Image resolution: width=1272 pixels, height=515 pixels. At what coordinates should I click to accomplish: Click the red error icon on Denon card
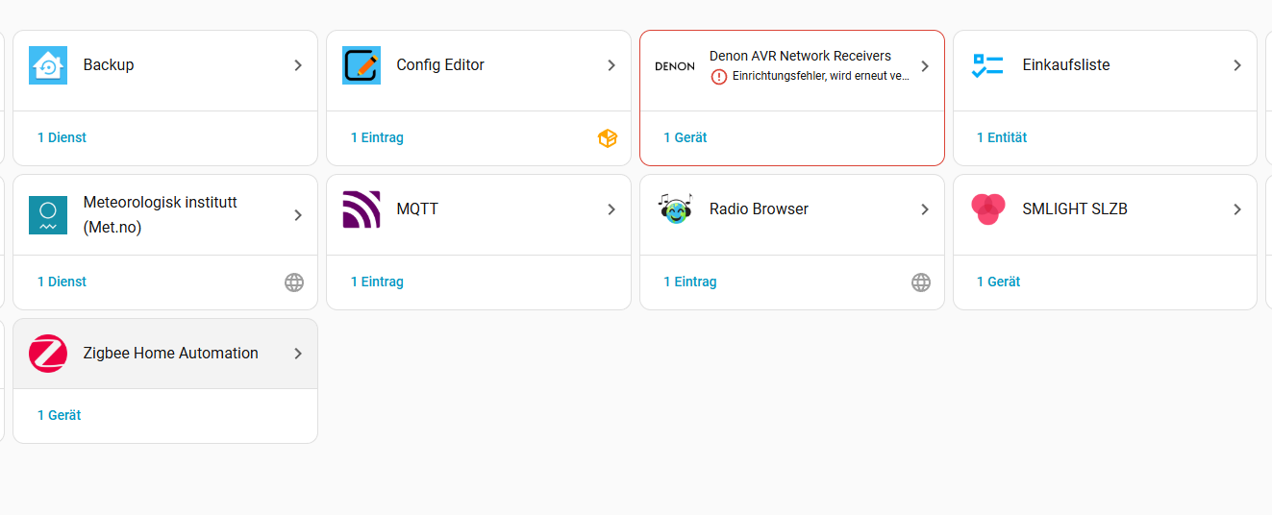coord(719,77)
